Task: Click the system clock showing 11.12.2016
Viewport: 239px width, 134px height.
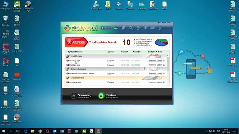Action: 226,131
